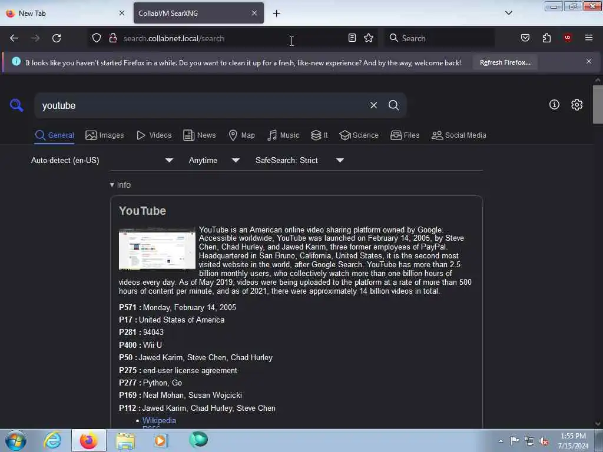
Task: Open the SearXNG about info icon
Action: [554, 105]
